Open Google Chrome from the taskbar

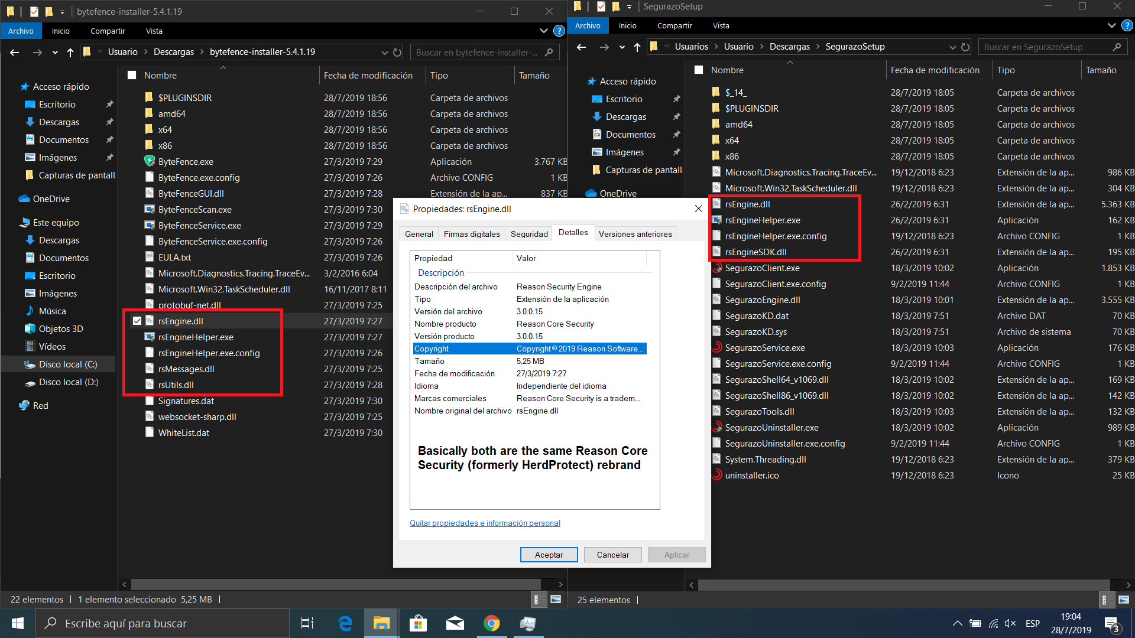coord(491,623)
